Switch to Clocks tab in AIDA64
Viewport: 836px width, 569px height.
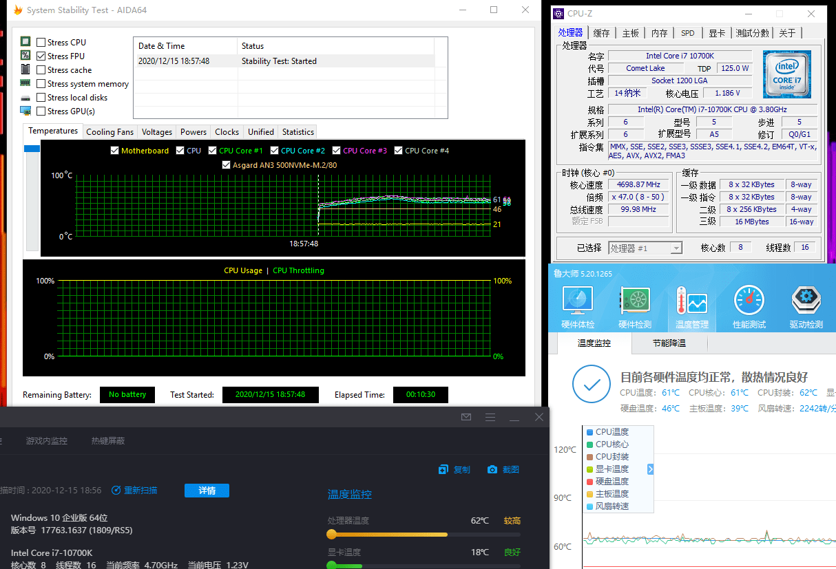pyautogui.click(x=227, y=132)
